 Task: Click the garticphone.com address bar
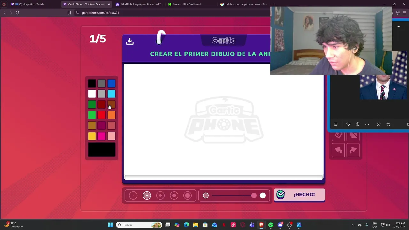(x=173, y=13)
